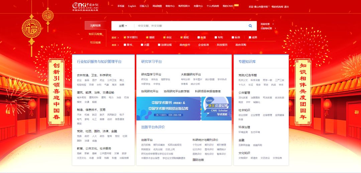The height and width of the screenshot is (173, 361).
Task: Open 我的CNKI in top navigation
Action: [x=228, y=6]
